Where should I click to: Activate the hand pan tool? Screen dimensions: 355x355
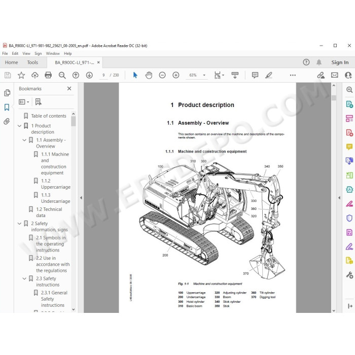tap(149, 75)
